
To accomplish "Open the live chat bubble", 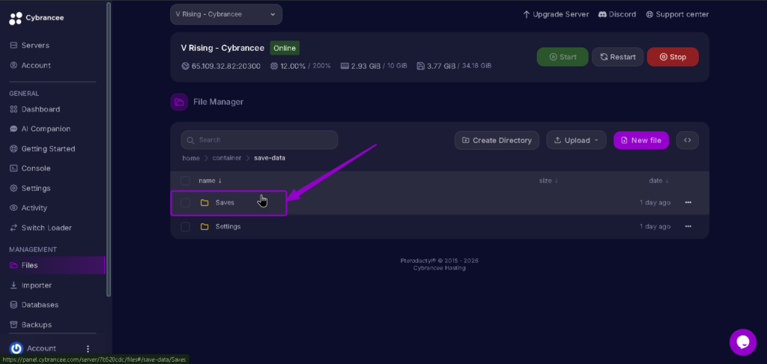I will coord(742,342).
